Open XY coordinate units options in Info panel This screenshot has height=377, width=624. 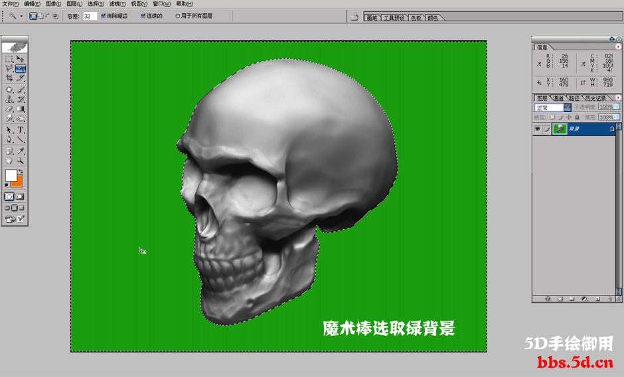click(539, 83)
